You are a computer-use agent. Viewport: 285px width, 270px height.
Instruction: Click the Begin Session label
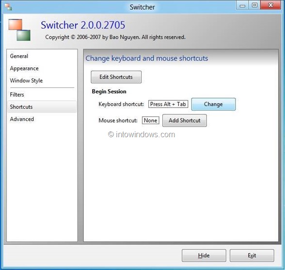pyautogui.click(x=109, y=92)
